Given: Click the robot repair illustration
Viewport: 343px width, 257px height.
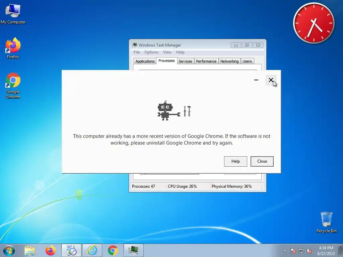Looking at the screenshot, I should pyautogui.click(x=174, y=110).
